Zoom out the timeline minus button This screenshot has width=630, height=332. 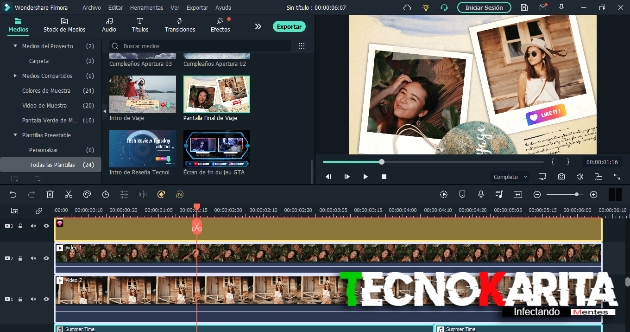coord(537,194)
